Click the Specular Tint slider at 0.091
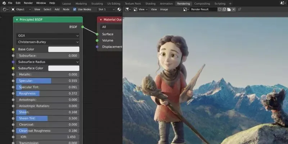This screenshot has height=144, width=288. point(48,87)
